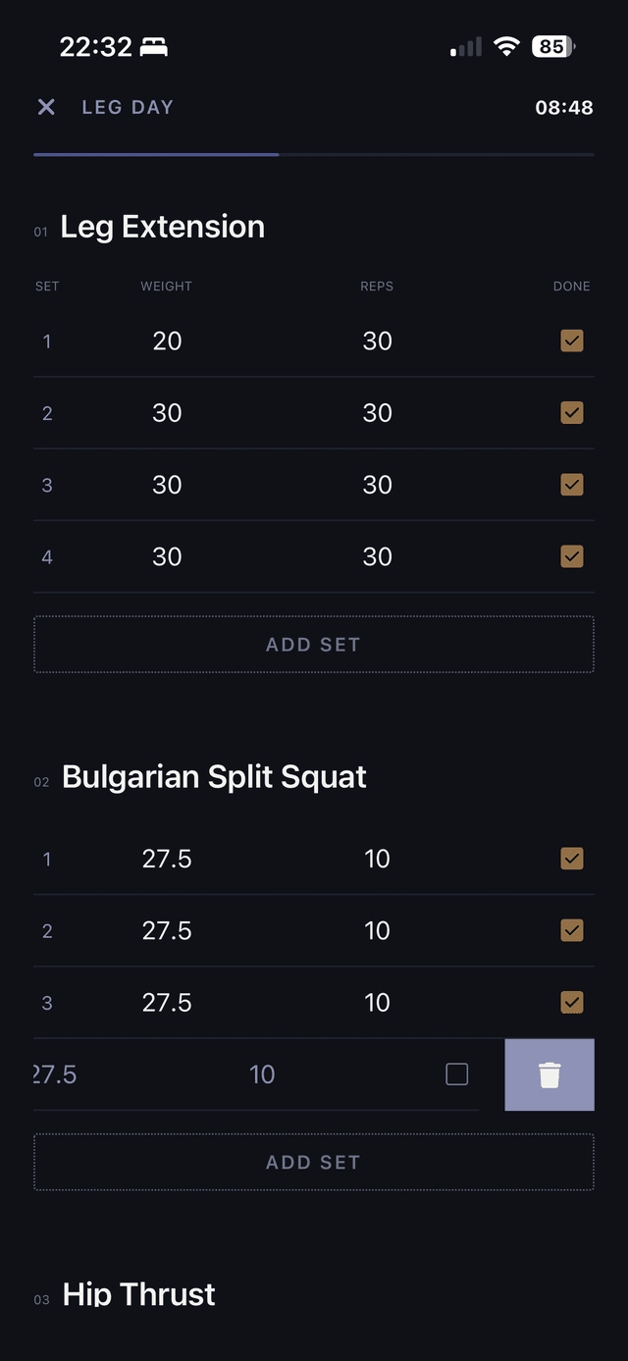The image size is (628, 1361).
Task: Add a set to Leg Extension
Action: (314, 645)
